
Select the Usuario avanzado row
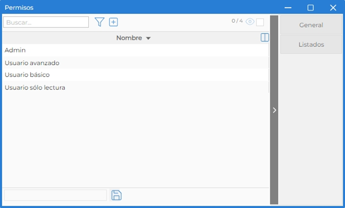[135, 63]
